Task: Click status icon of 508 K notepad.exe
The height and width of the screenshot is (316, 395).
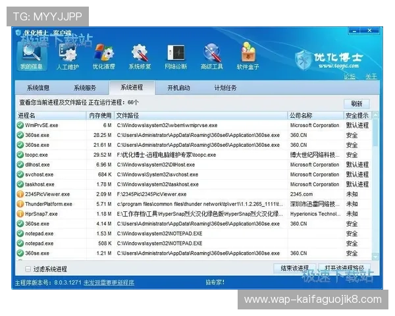Action: (x=20, y=244)
